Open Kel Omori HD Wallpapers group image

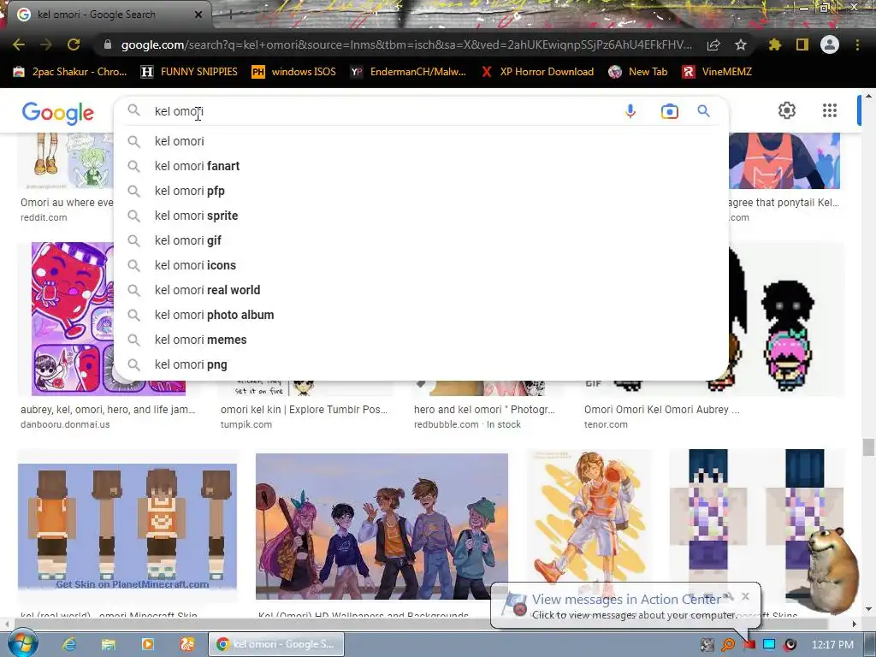[382, 526]
